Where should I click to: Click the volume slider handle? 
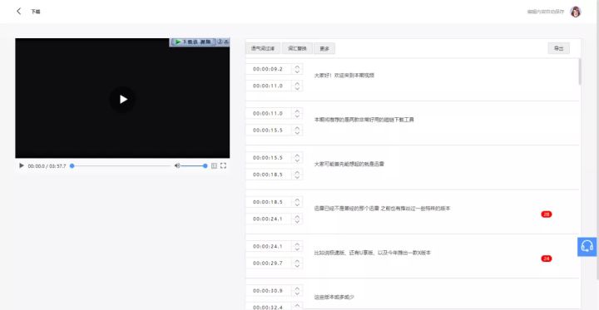coord(205,165)
